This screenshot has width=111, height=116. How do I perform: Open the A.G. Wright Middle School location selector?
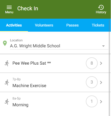point(59,44)
